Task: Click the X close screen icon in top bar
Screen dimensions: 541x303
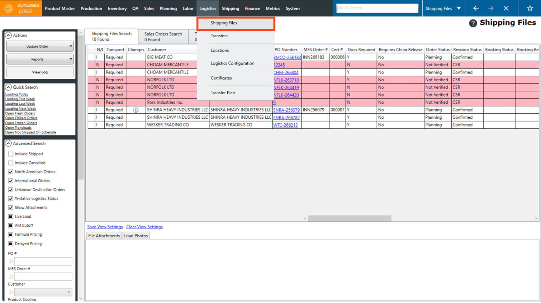Action: coord(506,8)
